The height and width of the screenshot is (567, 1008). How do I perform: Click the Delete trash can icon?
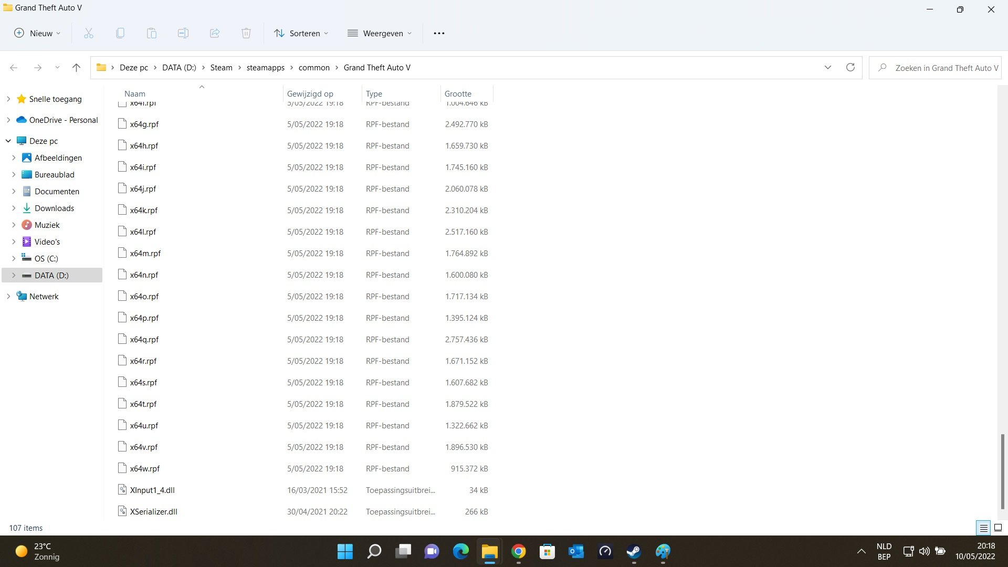(x=246, y=33)
